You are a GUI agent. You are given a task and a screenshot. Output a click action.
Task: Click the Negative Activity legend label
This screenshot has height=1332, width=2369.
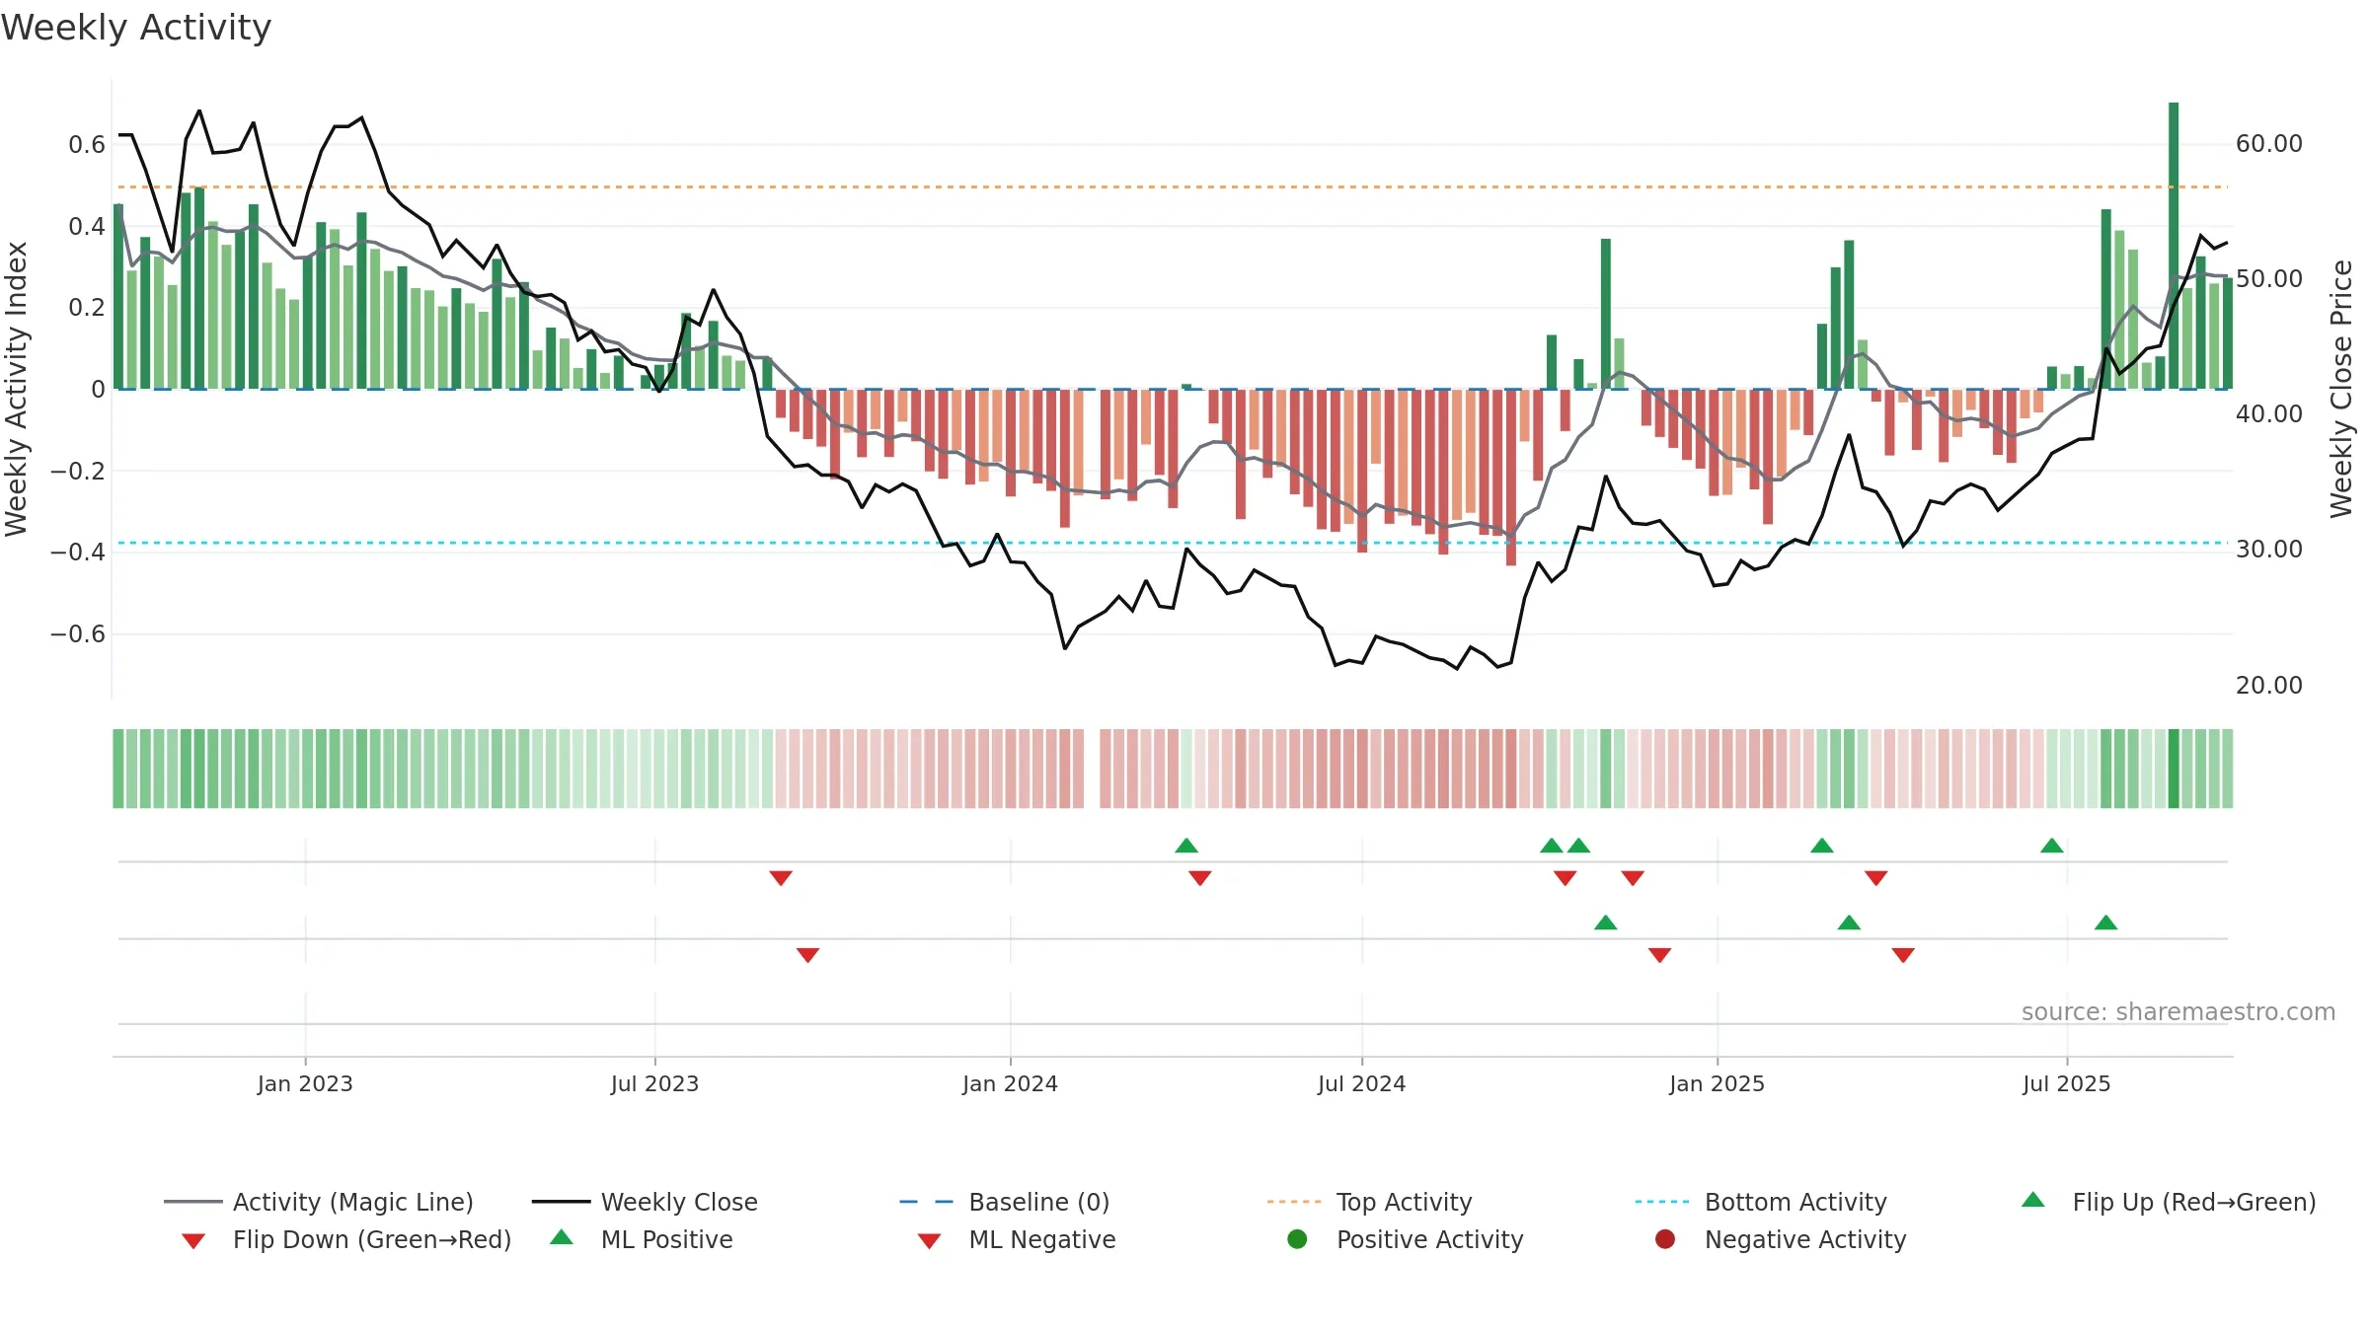[x=1804, y=1239]
